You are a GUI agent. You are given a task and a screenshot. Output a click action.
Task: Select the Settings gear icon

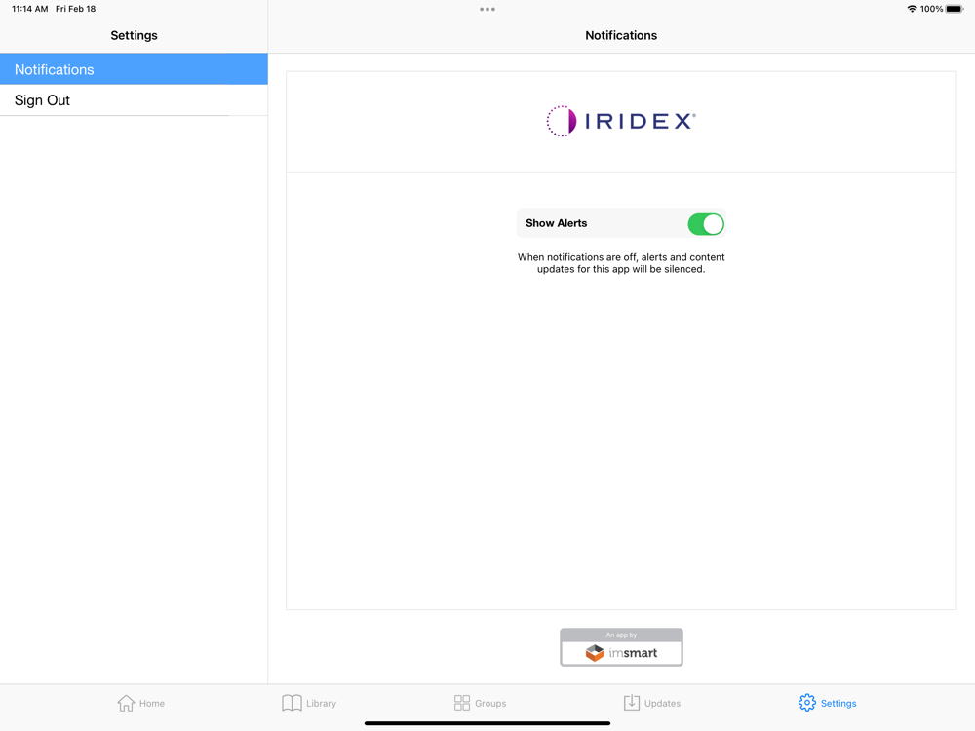[807, 703]
